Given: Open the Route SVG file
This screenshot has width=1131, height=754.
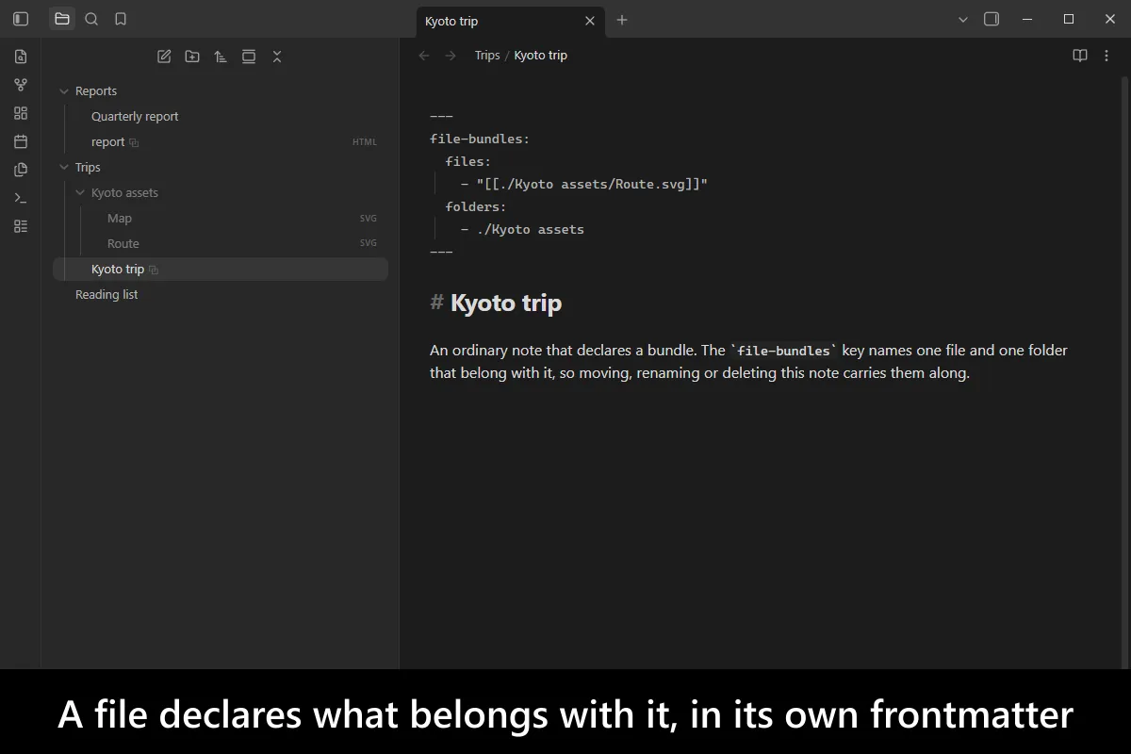Looking at the screenshot, I should pos(123,244).
